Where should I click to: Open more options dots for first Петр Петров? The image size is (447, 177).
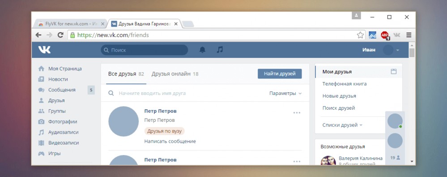[297, 113]
